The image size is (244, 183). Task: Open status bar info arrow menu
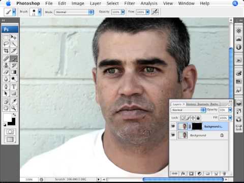pyautogui.click(x=98, y=179)
